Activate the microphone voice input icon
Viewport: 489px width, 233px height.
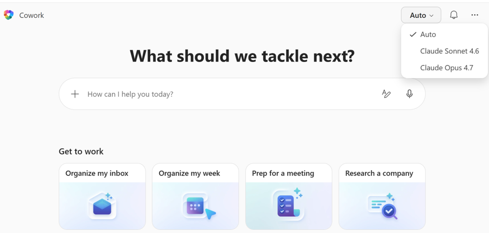coord(410,94)
